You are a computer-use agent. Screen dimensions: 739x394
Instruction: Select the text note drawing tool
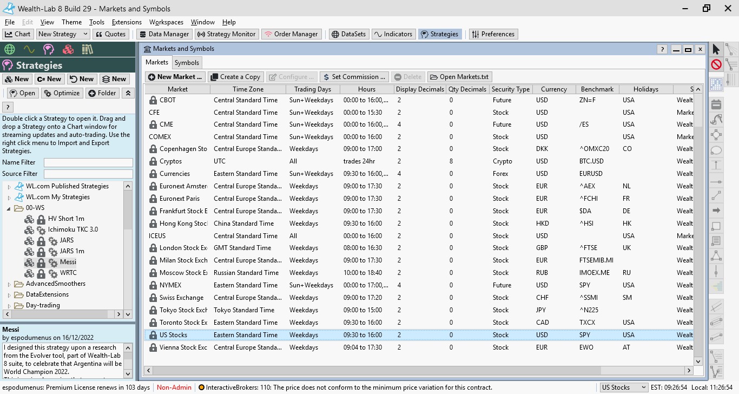point(716,241)
